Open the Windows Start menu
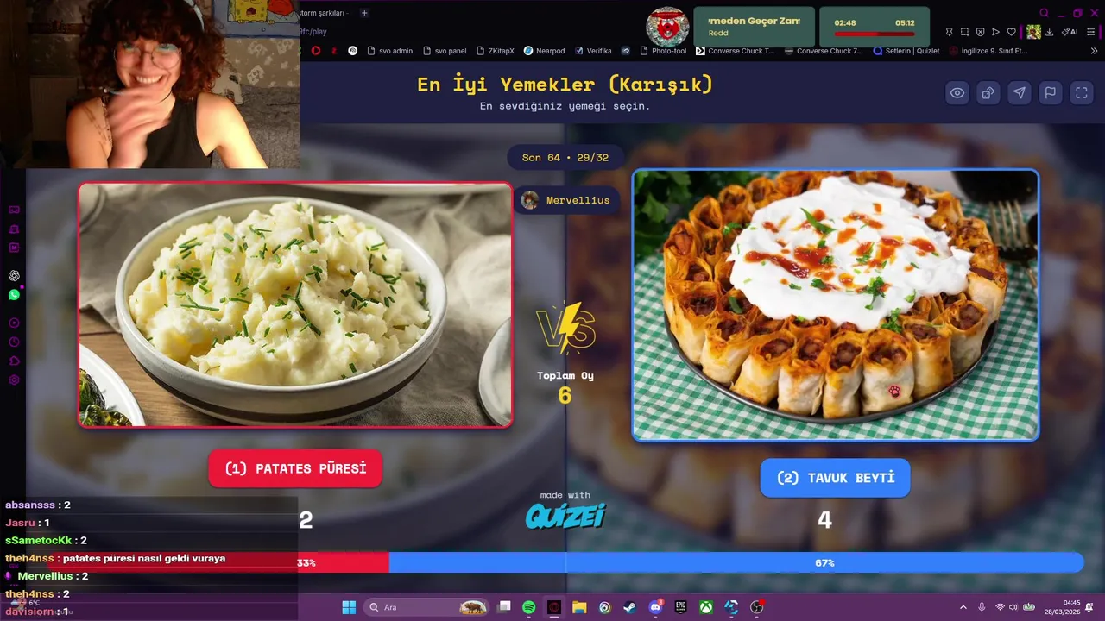Viewport: 1105px width, 621px height. click(349, 607)
